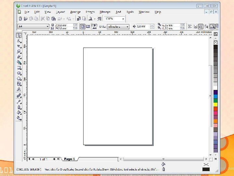
Task: Set page orientation to Portrait
Action: (x=83, y=27)
